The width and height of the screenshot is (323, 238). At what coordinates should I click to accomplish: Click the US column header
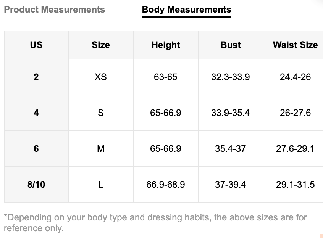(x=36, y=45)
